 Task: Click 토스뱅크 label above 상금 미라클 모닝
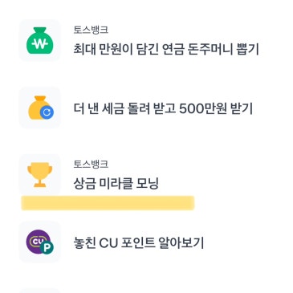coord(91,164)
